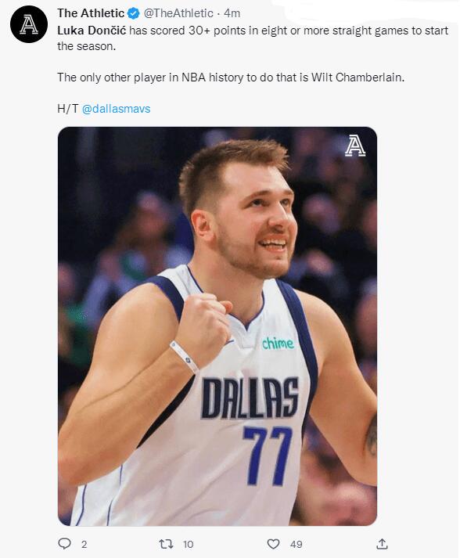Click the reply count showing 2

[84, 544]
